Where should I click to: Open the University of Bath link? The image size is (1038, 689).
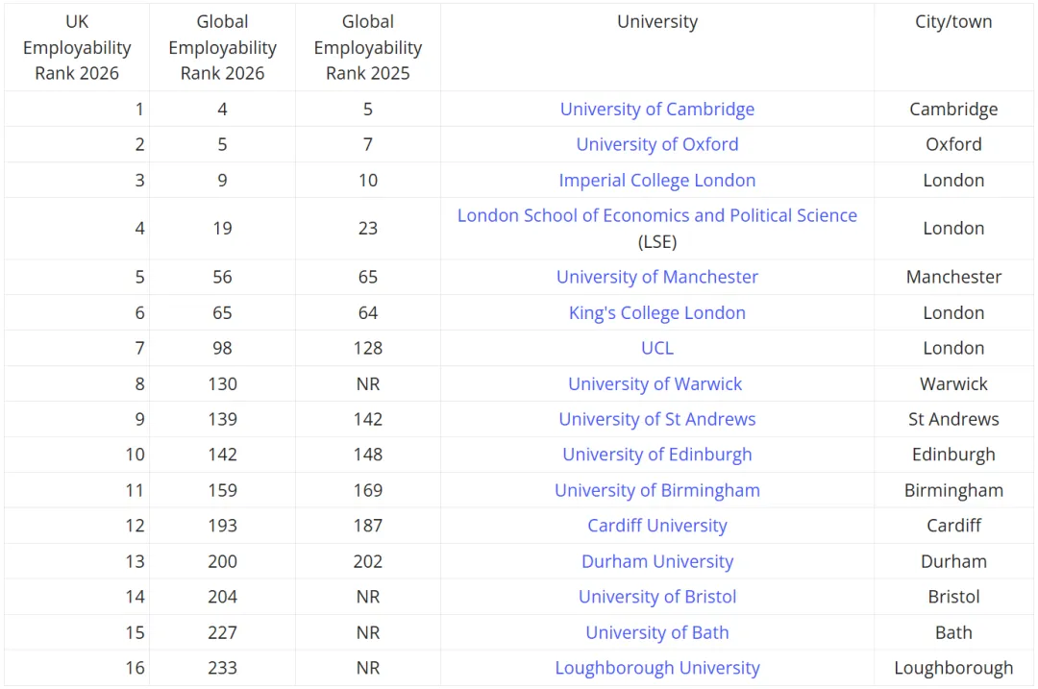[x=656, y=633]
